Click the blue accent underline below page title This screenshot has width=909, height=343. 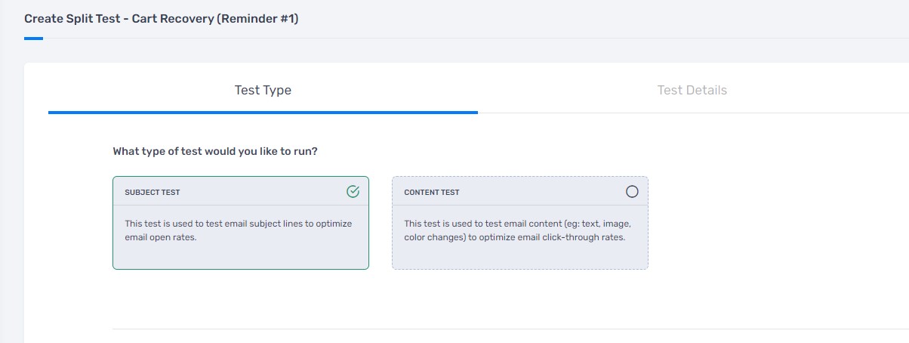pos(33,38)
